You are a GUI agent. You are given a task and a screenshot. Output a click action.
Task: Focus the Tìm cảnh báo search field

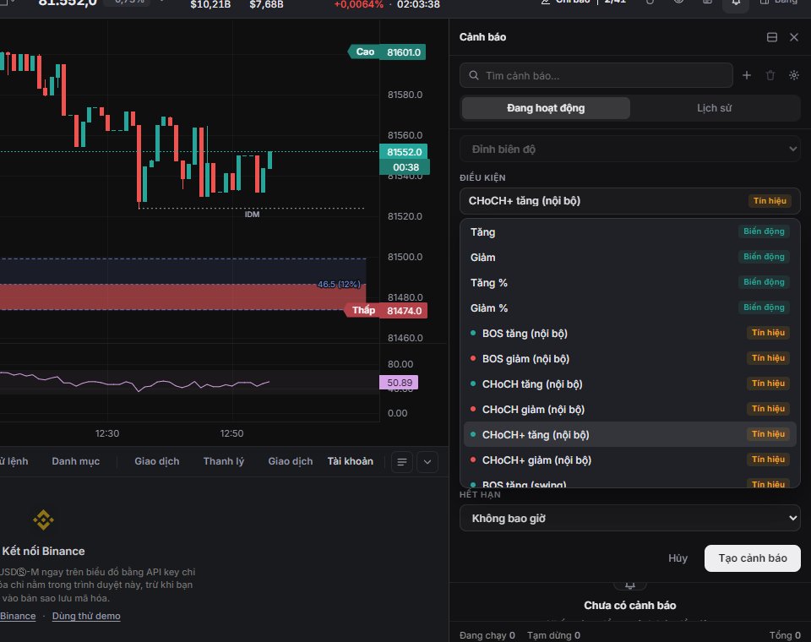click(596, 75)
